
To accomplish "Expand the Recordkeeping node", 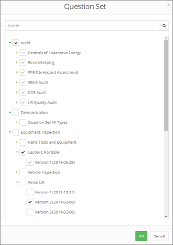I will pyautogui.click(x=17, y=62).
